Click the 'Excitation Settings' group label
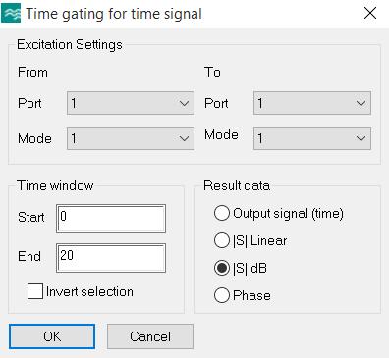This screenshot has width=389, height=358. click(70, 45)
